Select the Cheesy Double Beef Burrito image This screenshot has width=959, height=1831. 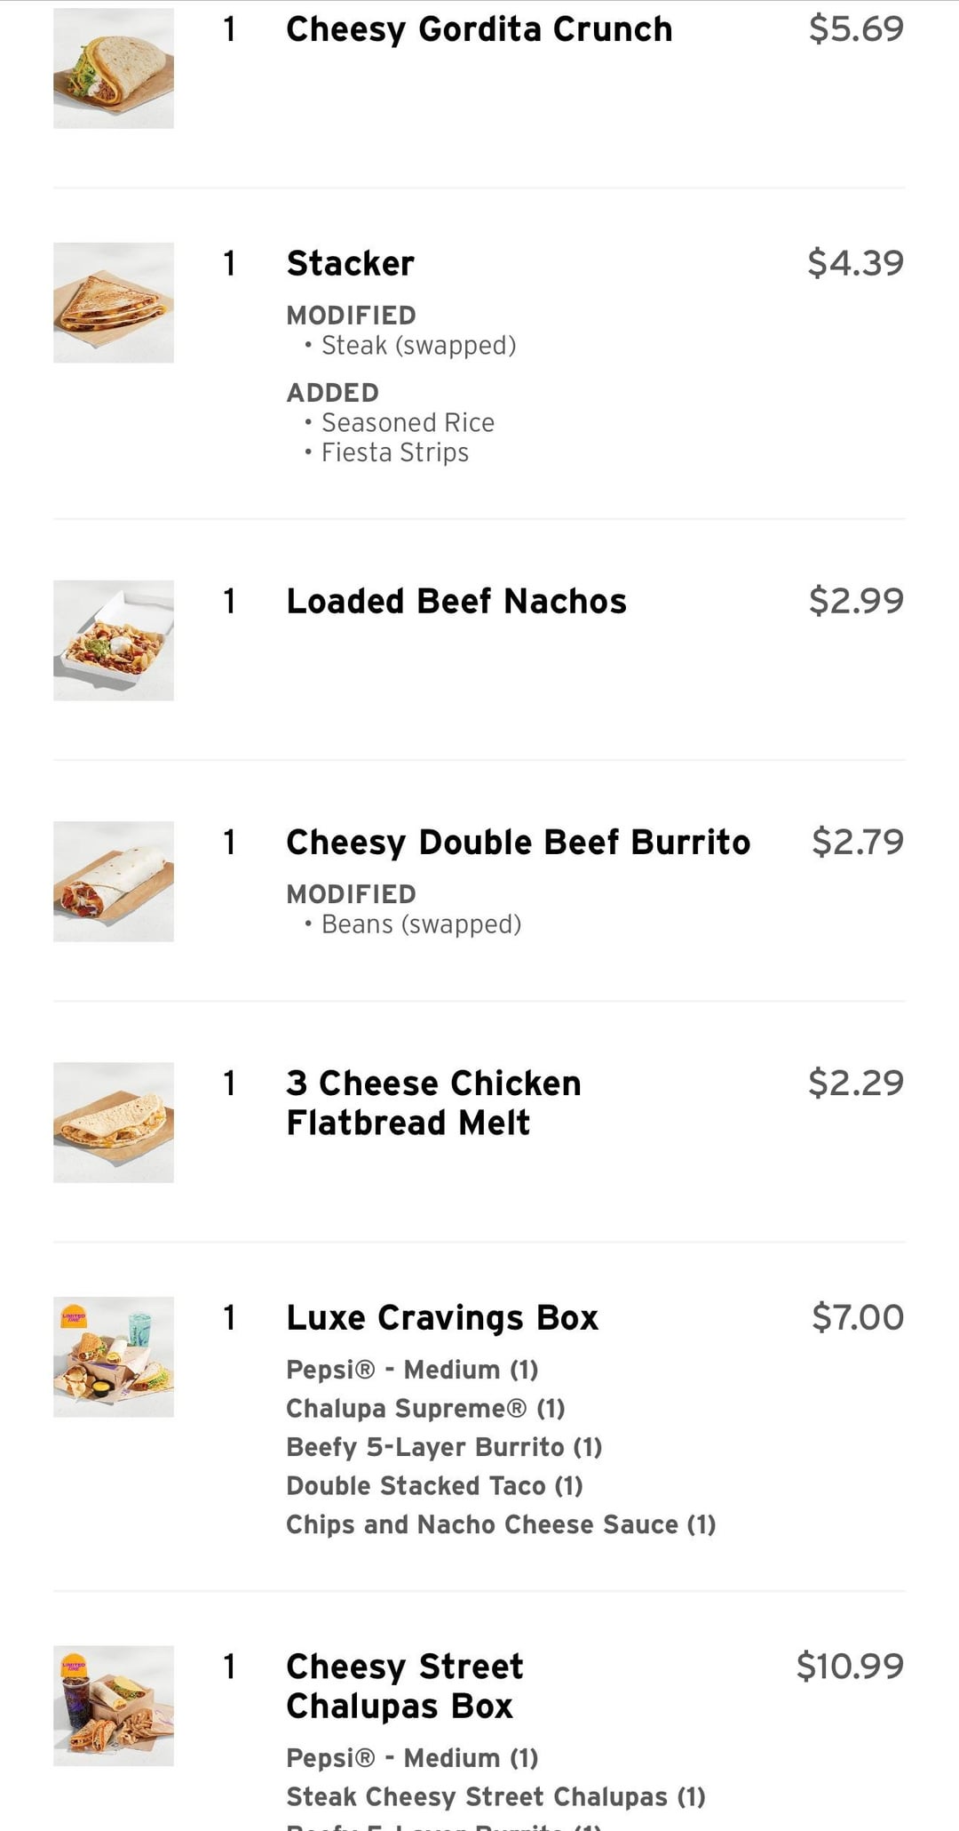[114, 881]
